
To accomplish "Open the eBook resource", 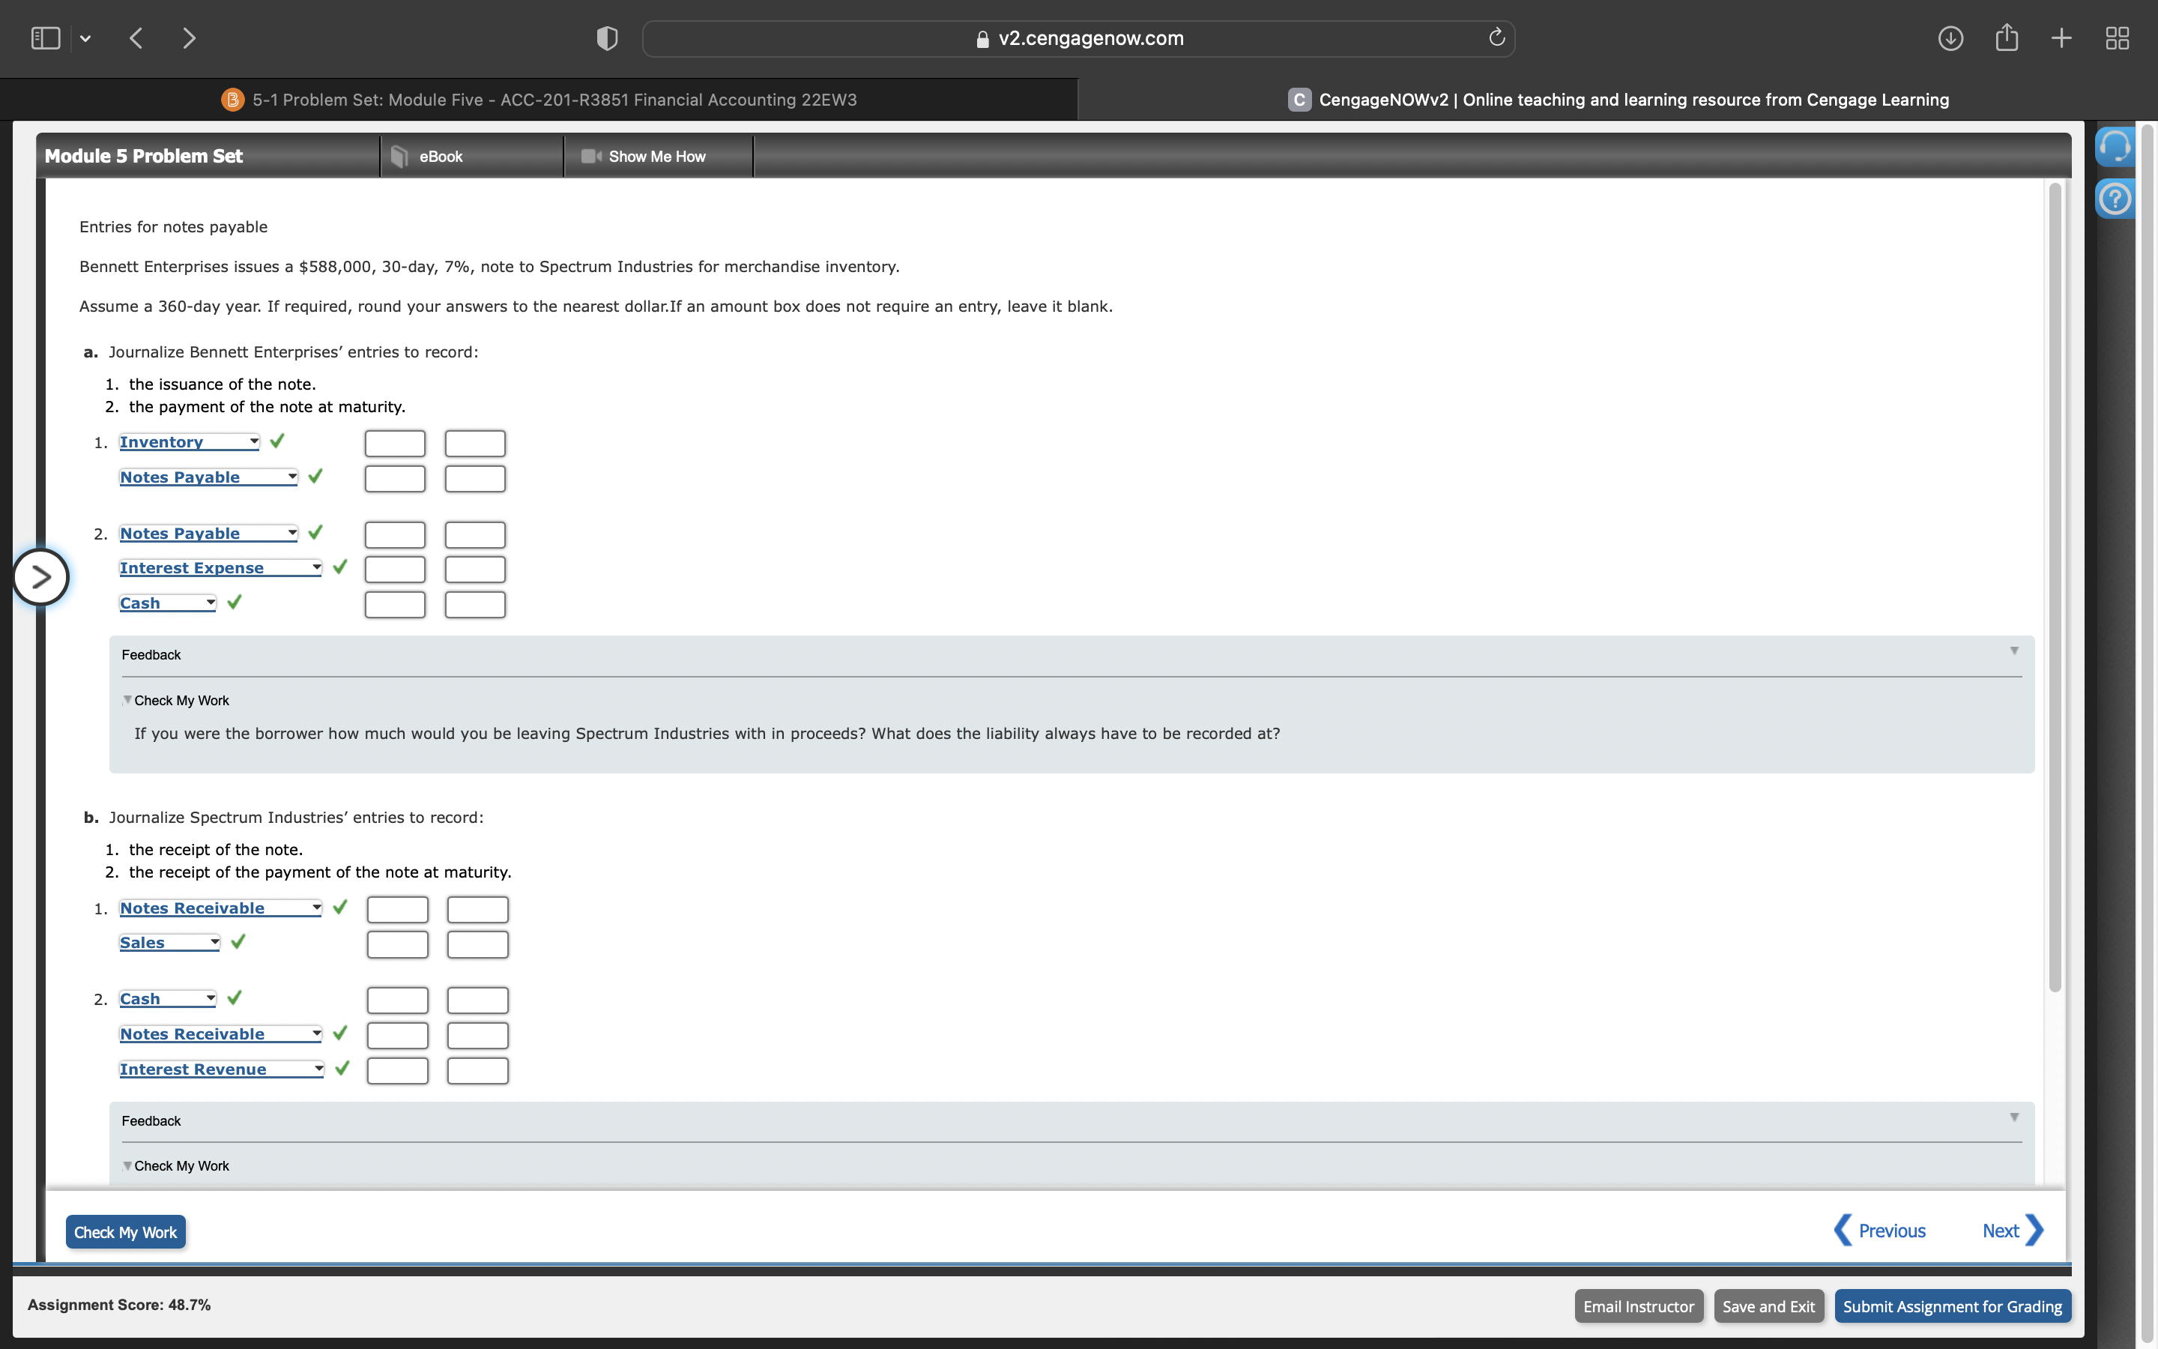I will click(x=440, y=156).
